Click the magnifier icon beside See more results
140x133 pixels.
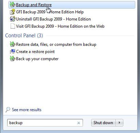[8, 110]
